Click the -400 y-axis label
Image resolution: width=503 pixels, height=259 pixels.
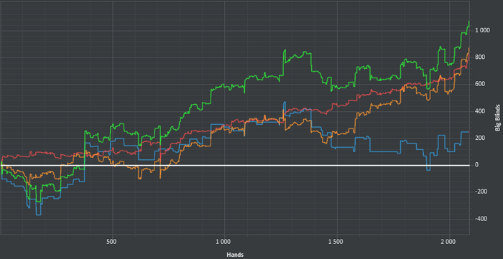coord(481,219)
